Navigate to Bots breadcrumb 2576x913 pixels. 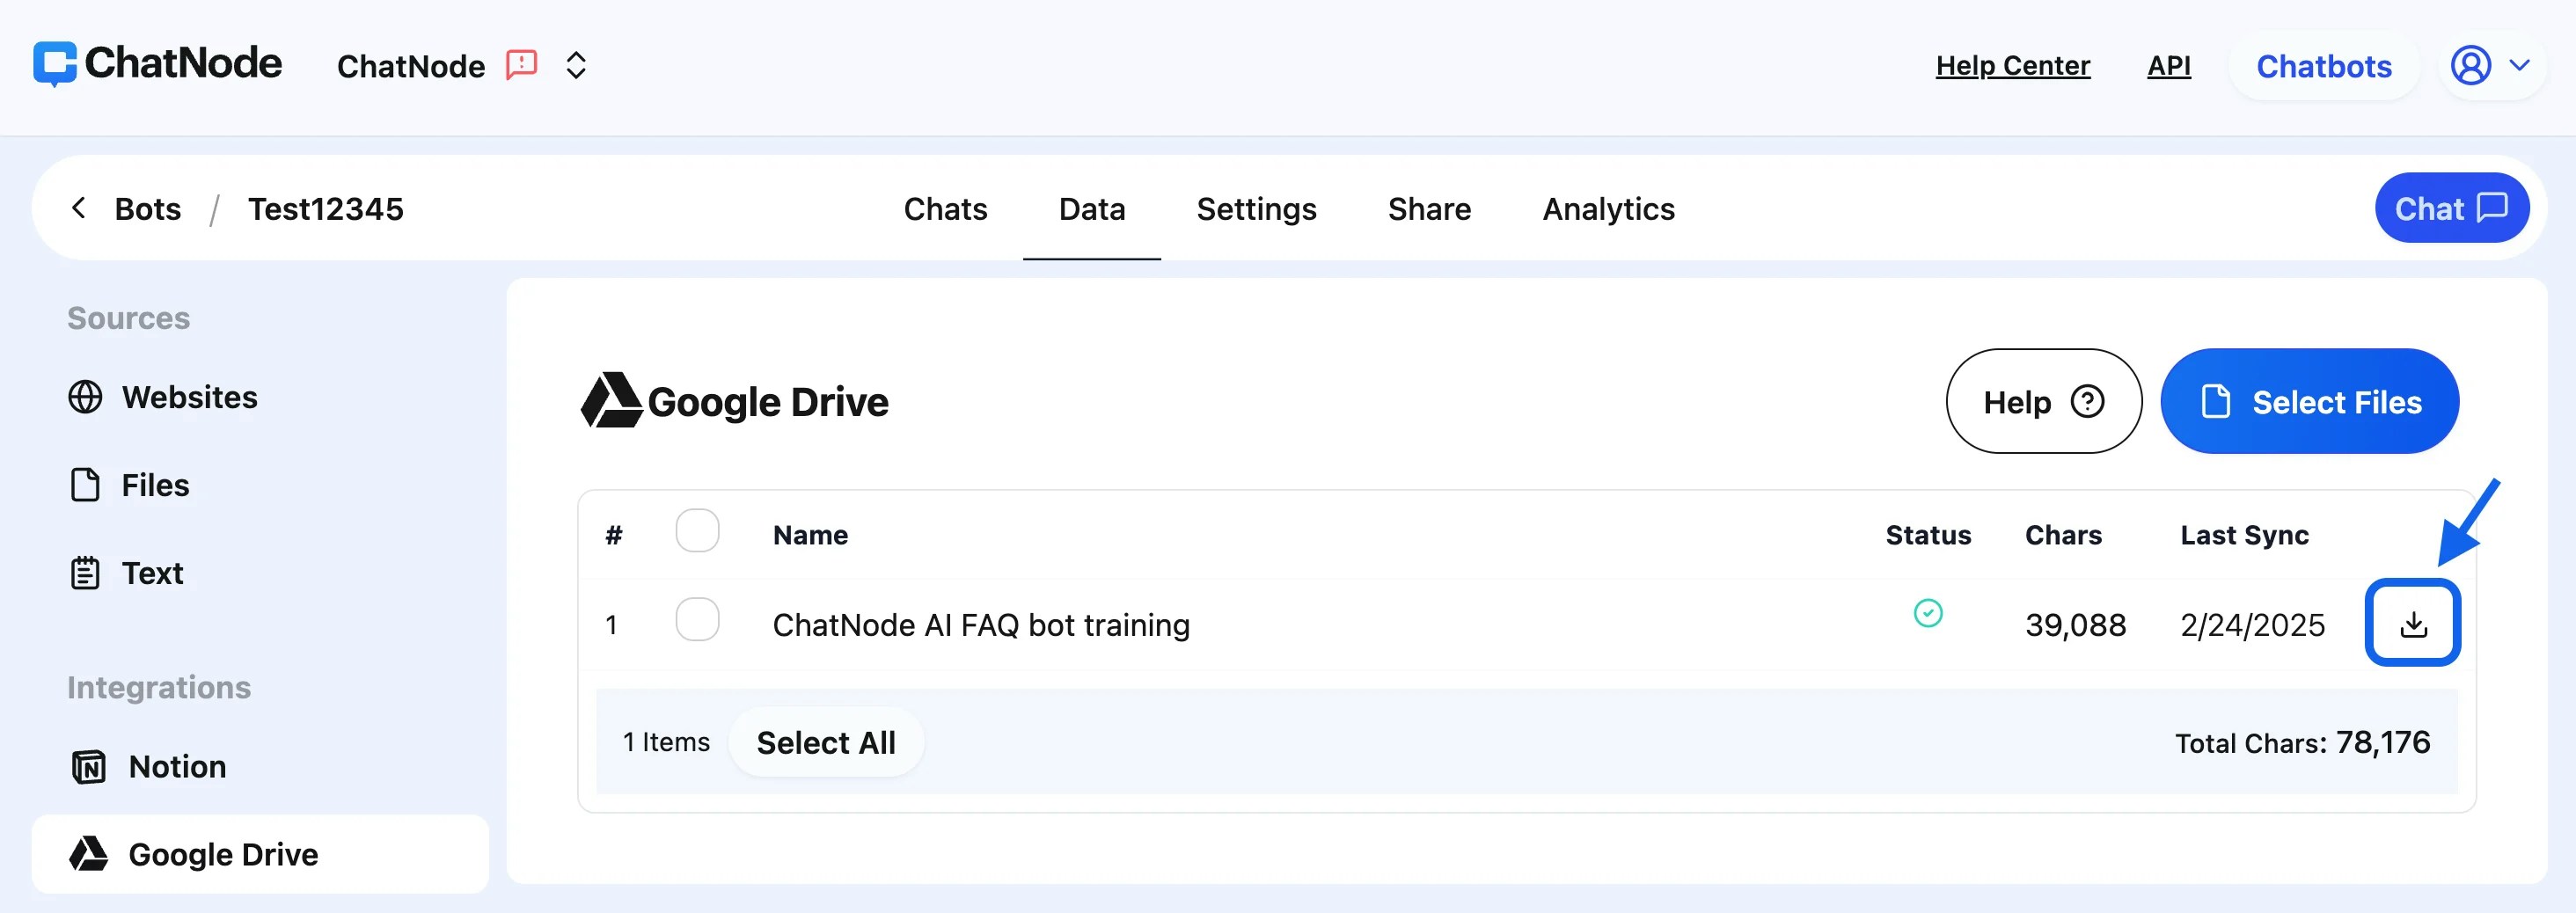pyautogui.click(x=148, y=209)
